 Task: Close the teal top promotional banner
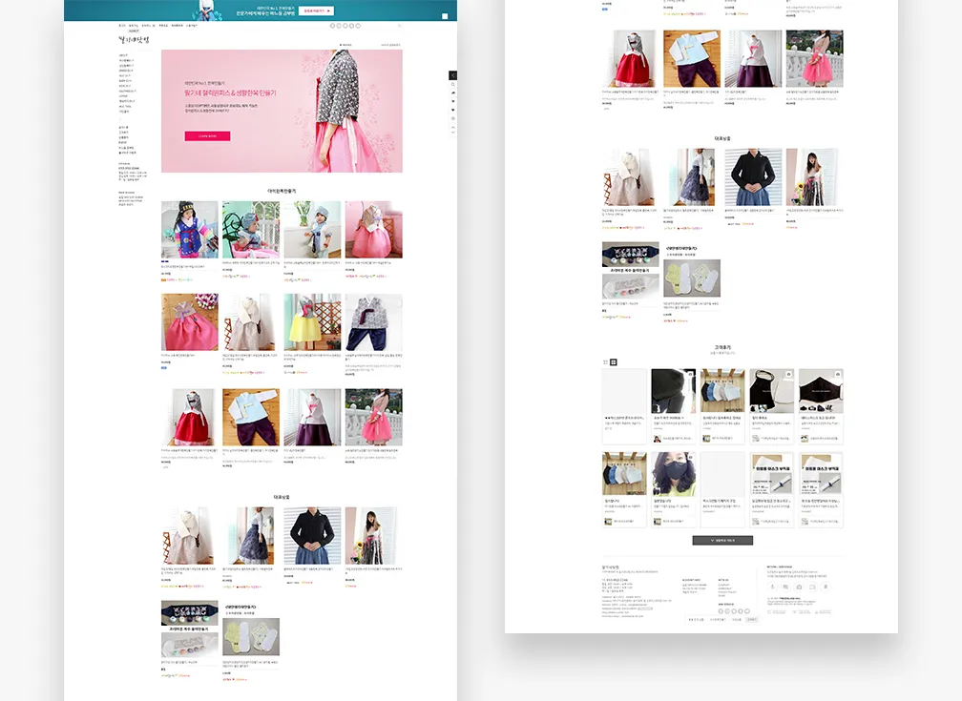(445, 16)
